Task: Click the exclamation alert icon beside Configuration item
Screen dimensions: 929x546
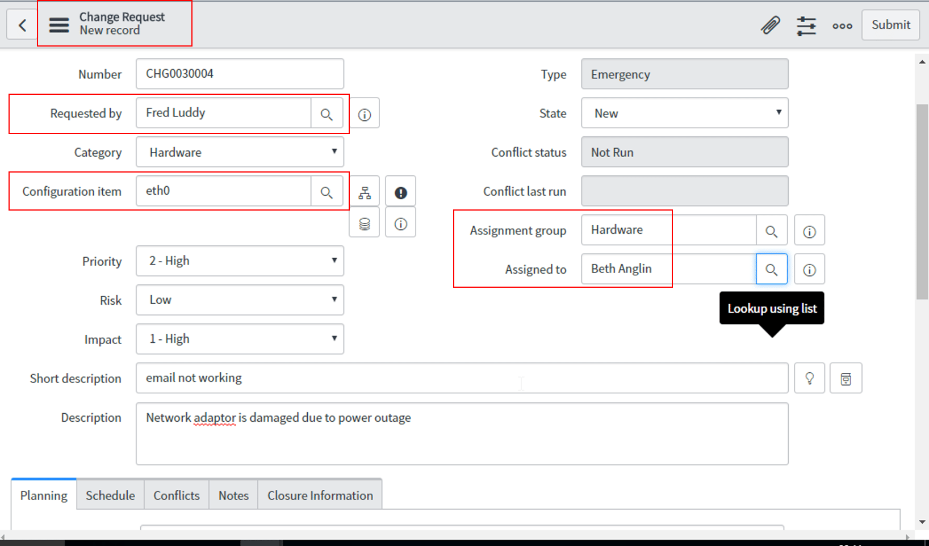Action: tap(401, 192)
